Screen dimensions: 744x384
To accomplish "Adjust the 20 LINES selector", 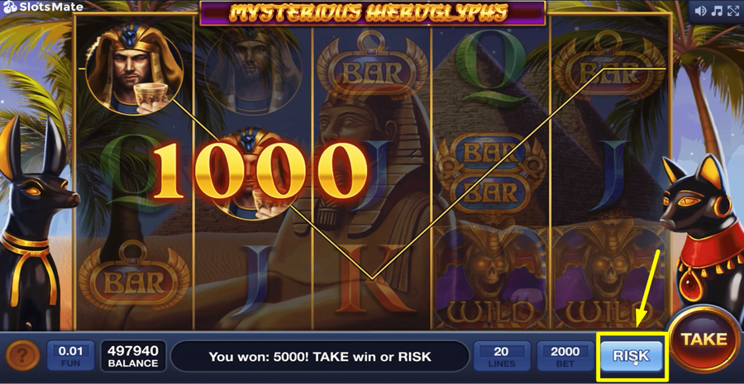I will pyautogui.click(x=502, y=356).
